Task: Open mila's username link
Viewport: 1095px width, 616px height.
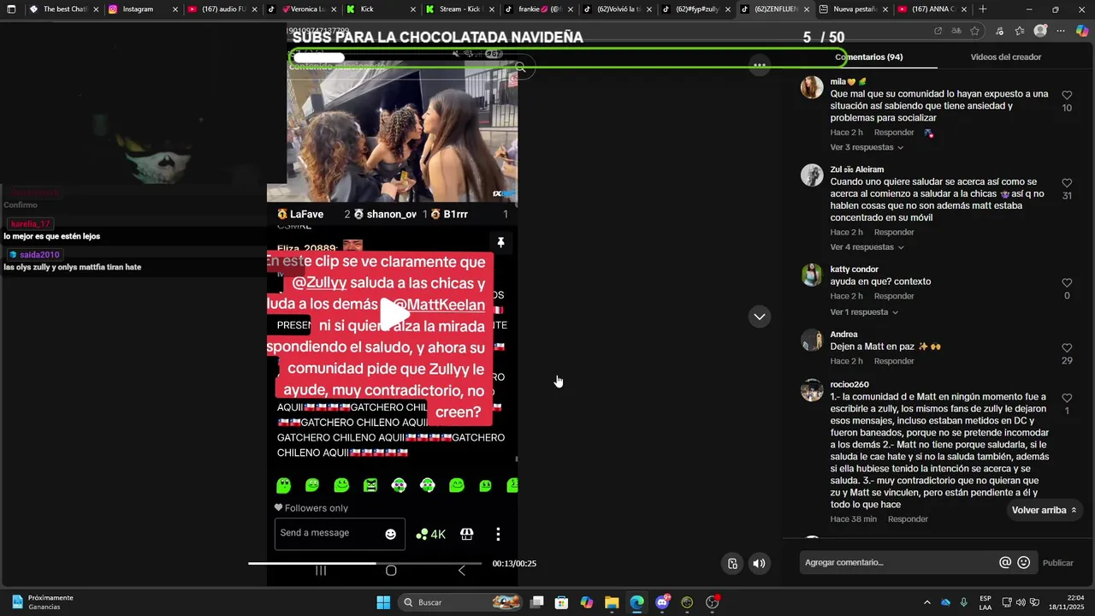Action: [838, 82]
